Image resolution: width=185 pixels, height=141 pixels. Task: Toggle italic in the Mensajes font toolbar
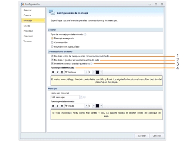click(x=57, y=106)
